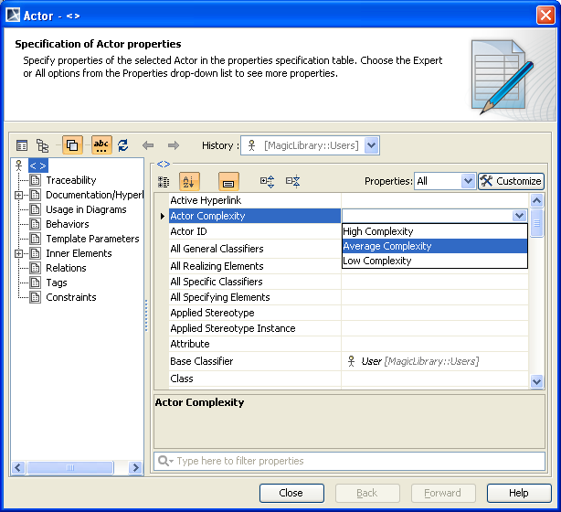Click the tree structure view icon
The image size is (561, 512).
click(43, 145)
